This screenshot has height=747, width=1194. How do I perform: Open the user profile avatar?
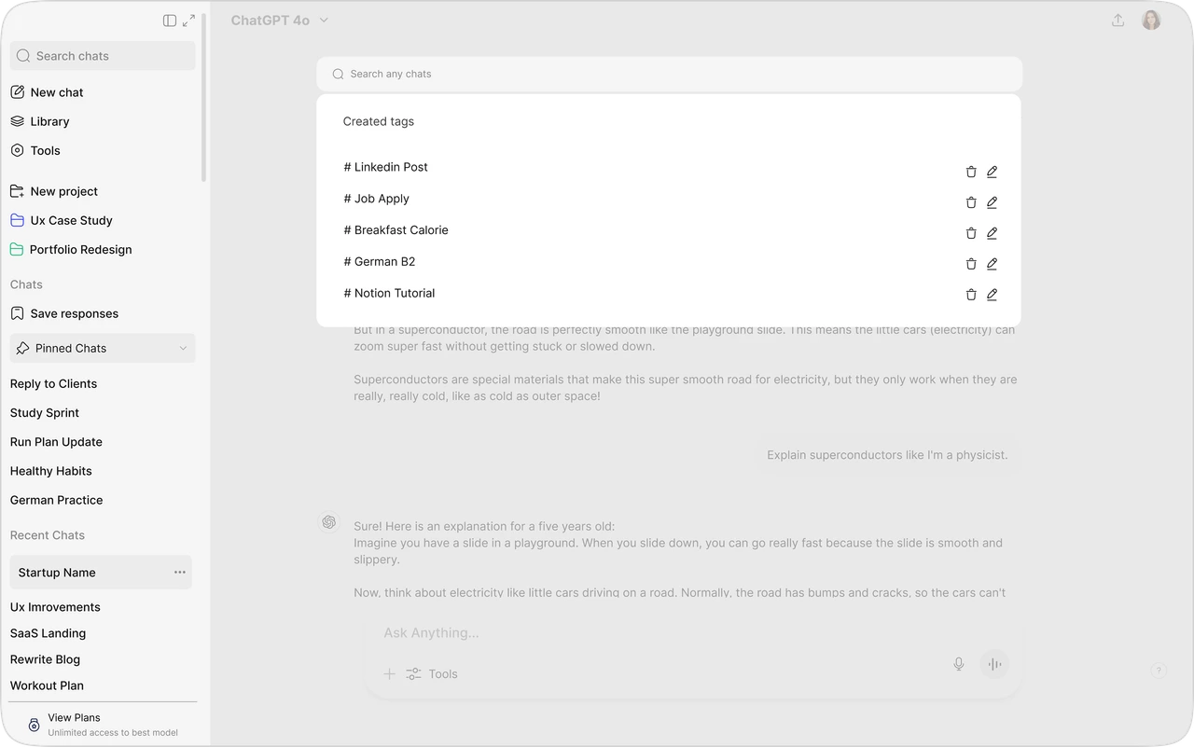tap(1151, 21)
